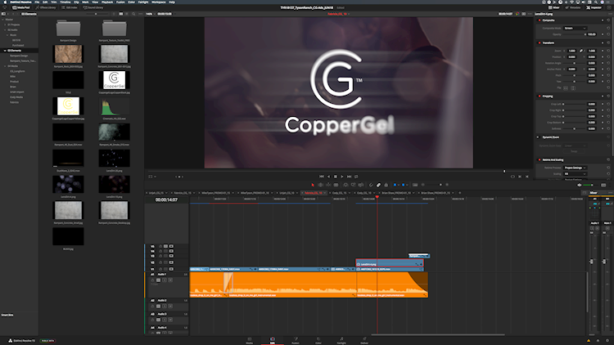
Task: Open the File menu
Action: [x=37, y=2]
